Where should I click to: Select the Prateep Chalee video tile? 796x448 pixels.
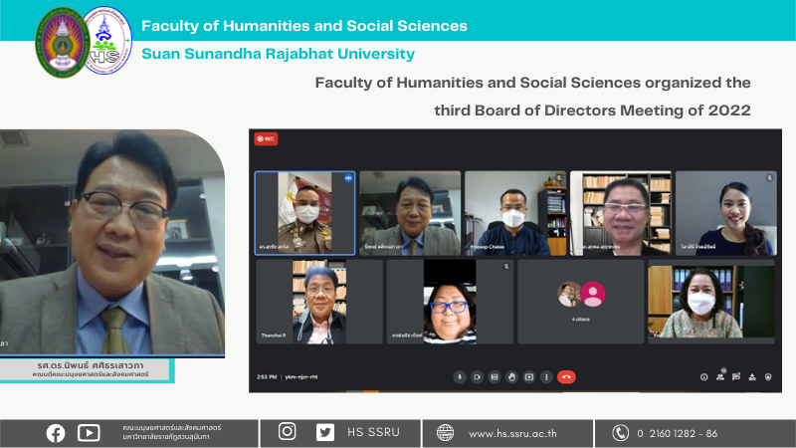(514, 213)
